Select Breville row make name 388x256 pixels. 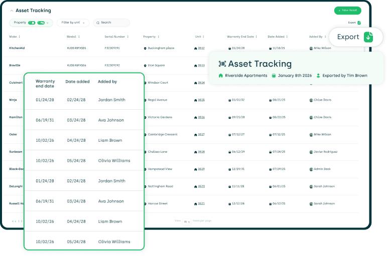tap(15, 66)
